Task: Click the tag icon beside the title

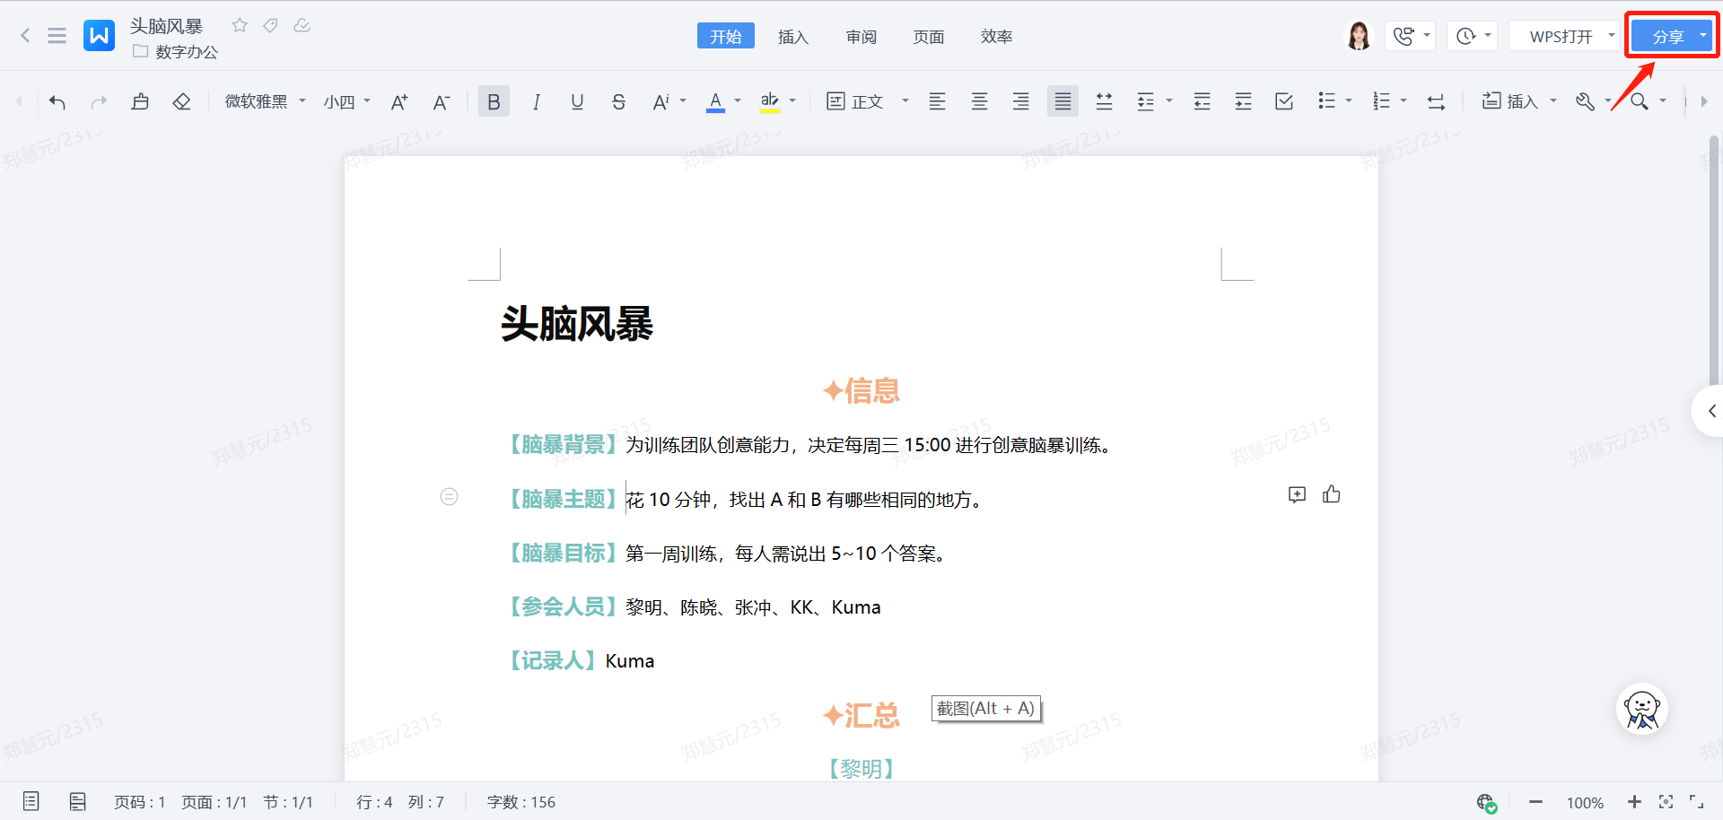Action: point(270,25)
